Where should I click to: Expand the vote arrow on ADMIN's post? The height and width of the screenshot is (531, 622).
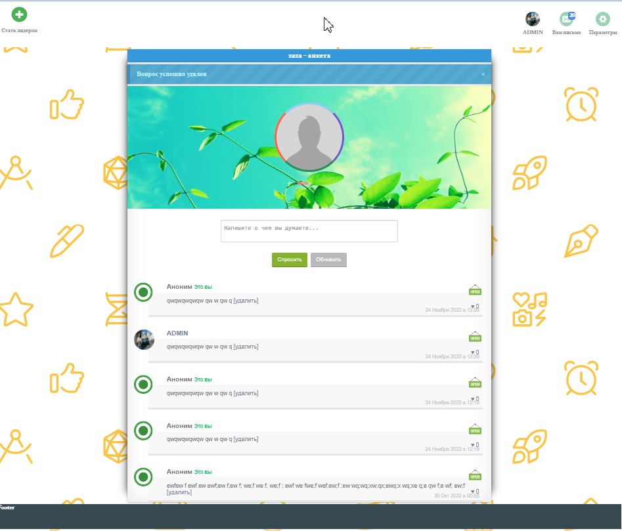pos(472,352)
